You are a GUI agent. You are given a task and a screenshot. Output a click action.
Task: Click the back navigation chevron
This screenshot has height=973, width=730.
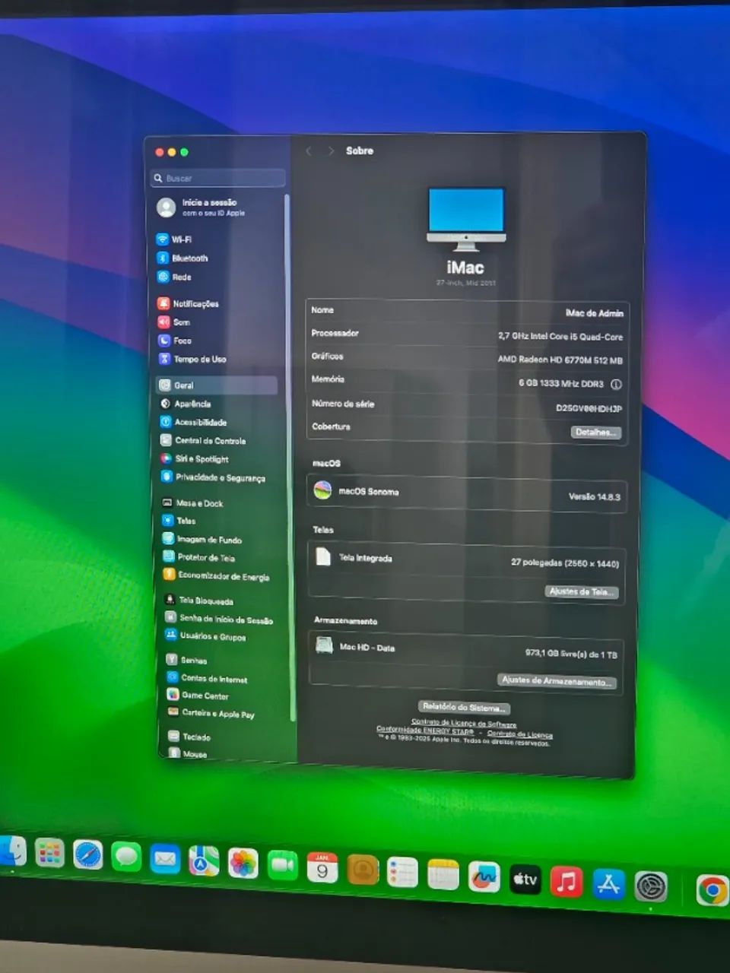pos(309,151)
